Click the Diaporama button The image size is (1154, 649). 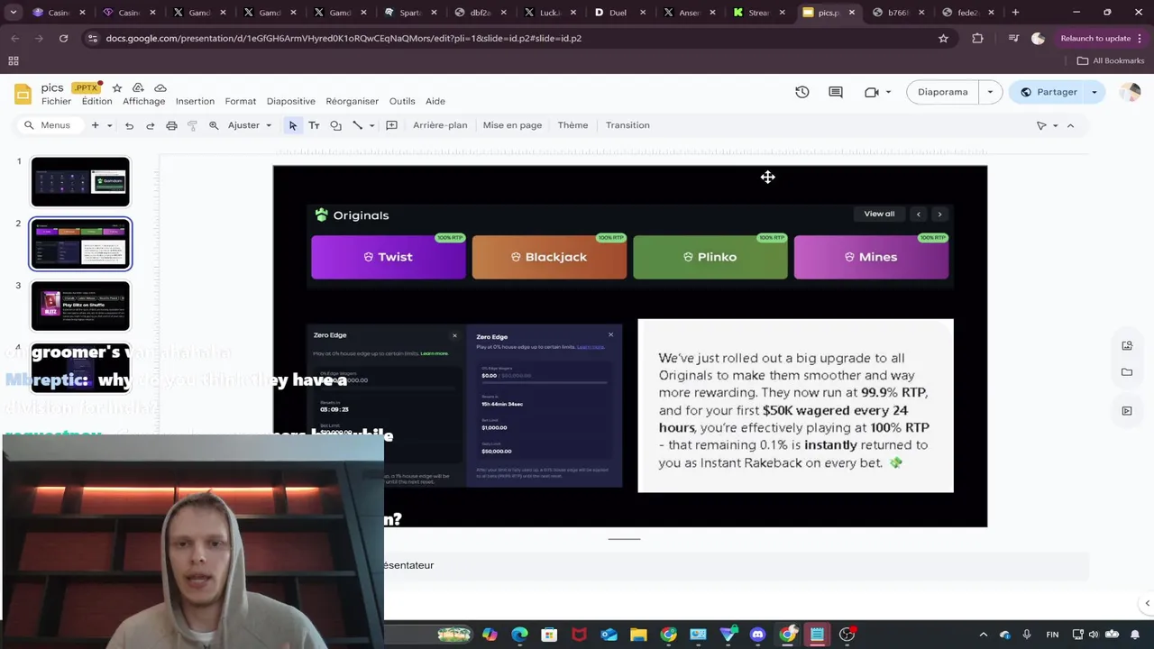click(943, 92)
